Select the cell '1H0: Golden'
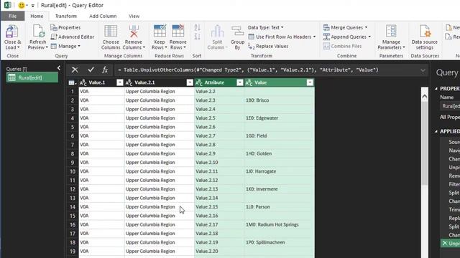The image size is (460, 258). tap(280, 153)
